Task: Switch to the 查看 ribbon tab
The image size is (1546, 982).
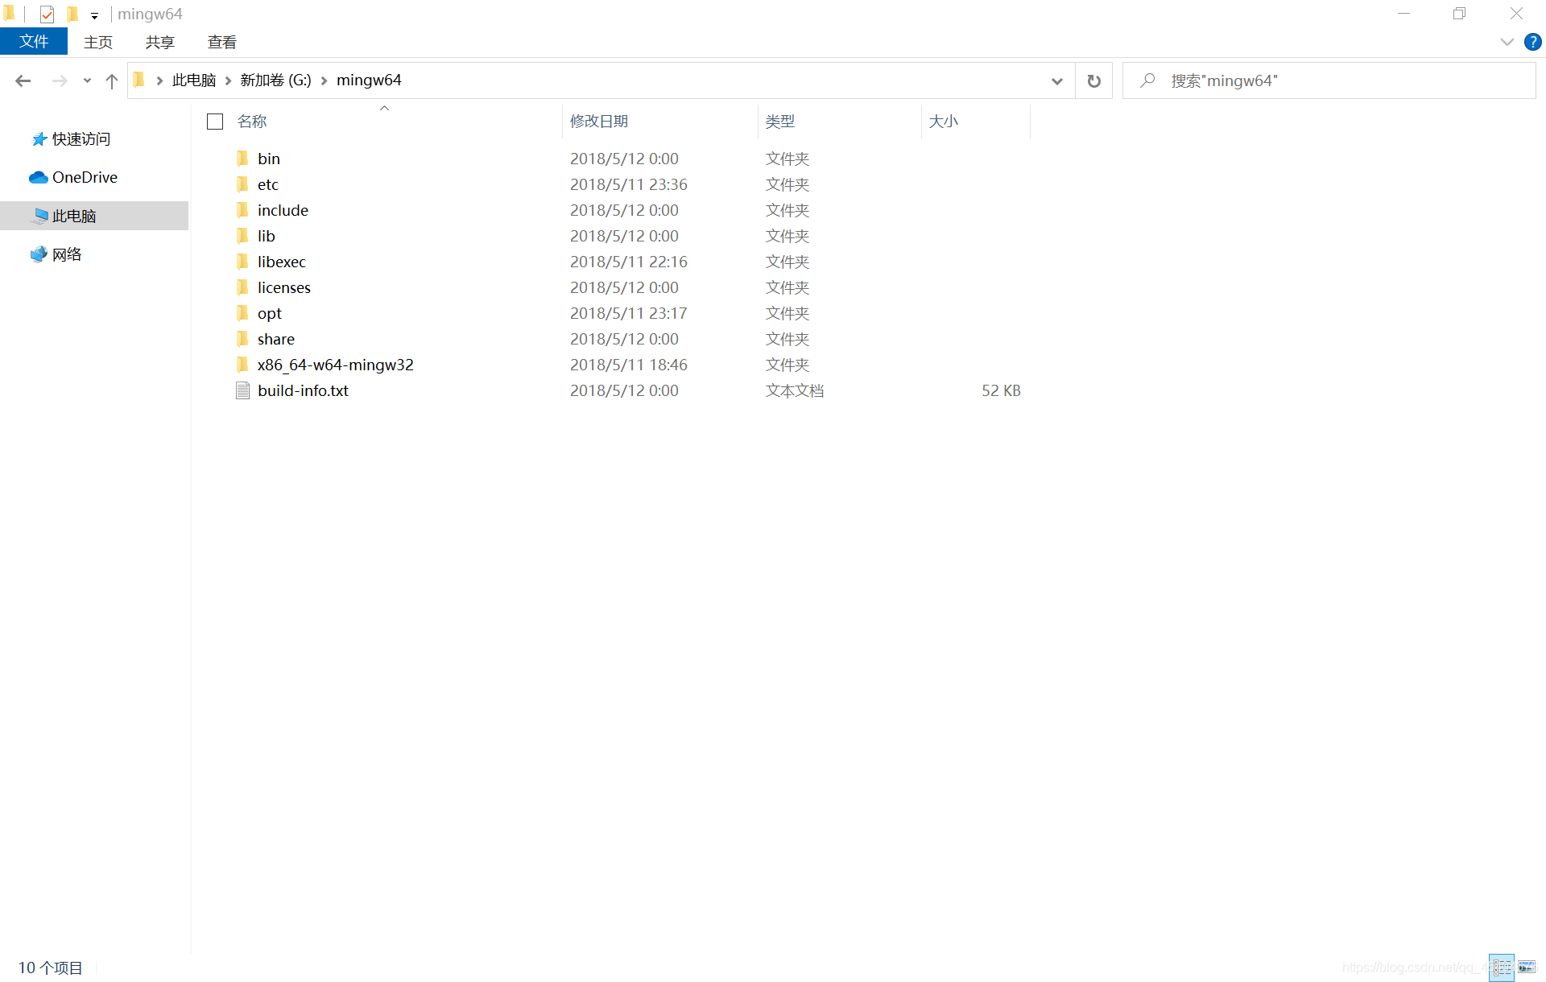Action: [x=221, y=42]
